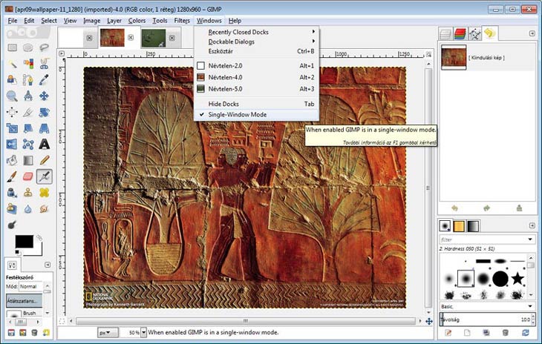The height and width of the screenshot is (344, 542).
Task: Select the star-shaped brush preset
Action: [518, 278]
